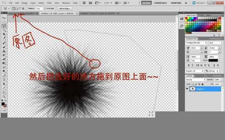Launch Mini Bridge from application bar

pos(90,3)
